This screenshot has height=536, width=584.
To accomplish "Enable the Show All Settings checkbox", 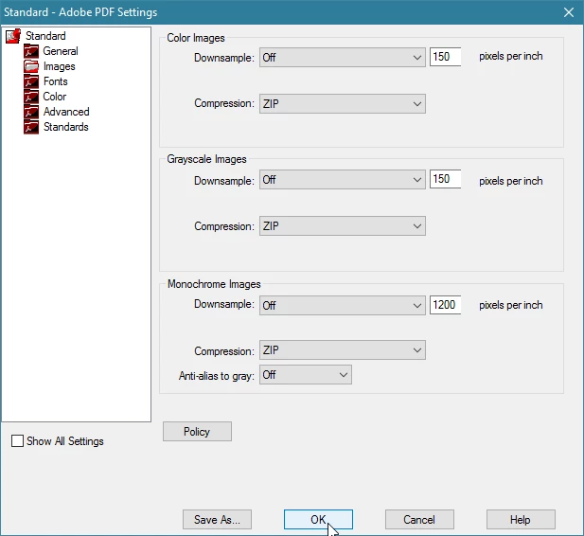I will 17,441.
